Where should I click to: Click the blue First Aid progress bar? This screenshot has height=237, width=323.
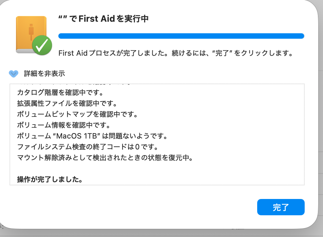tap(181, 36)
